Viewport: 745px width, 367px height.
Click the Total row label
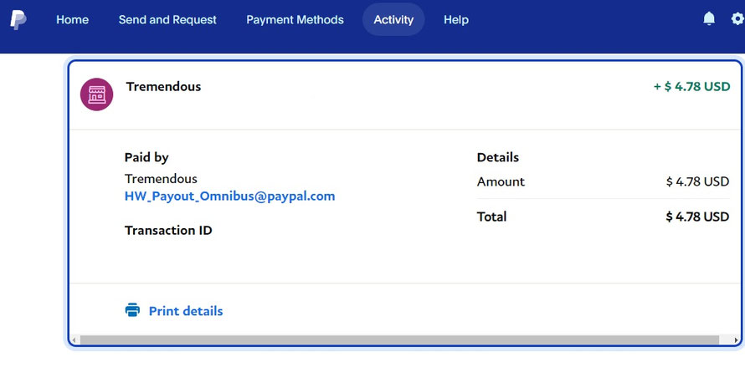pyautogui.click(x=491, y=217)
